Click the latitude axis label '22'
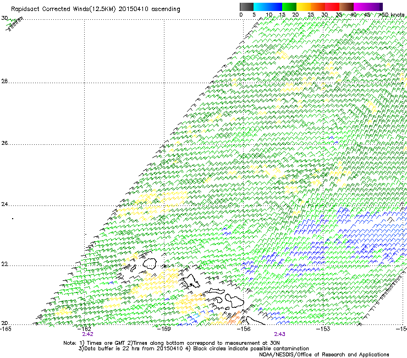 (4, 264)
